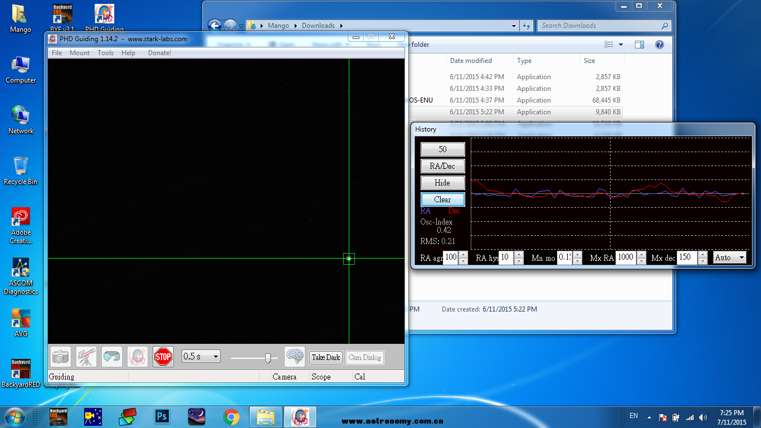Click the Mx RA 1000 value field
The height and width of the screenshot is (428, 761).
(626, 257)
